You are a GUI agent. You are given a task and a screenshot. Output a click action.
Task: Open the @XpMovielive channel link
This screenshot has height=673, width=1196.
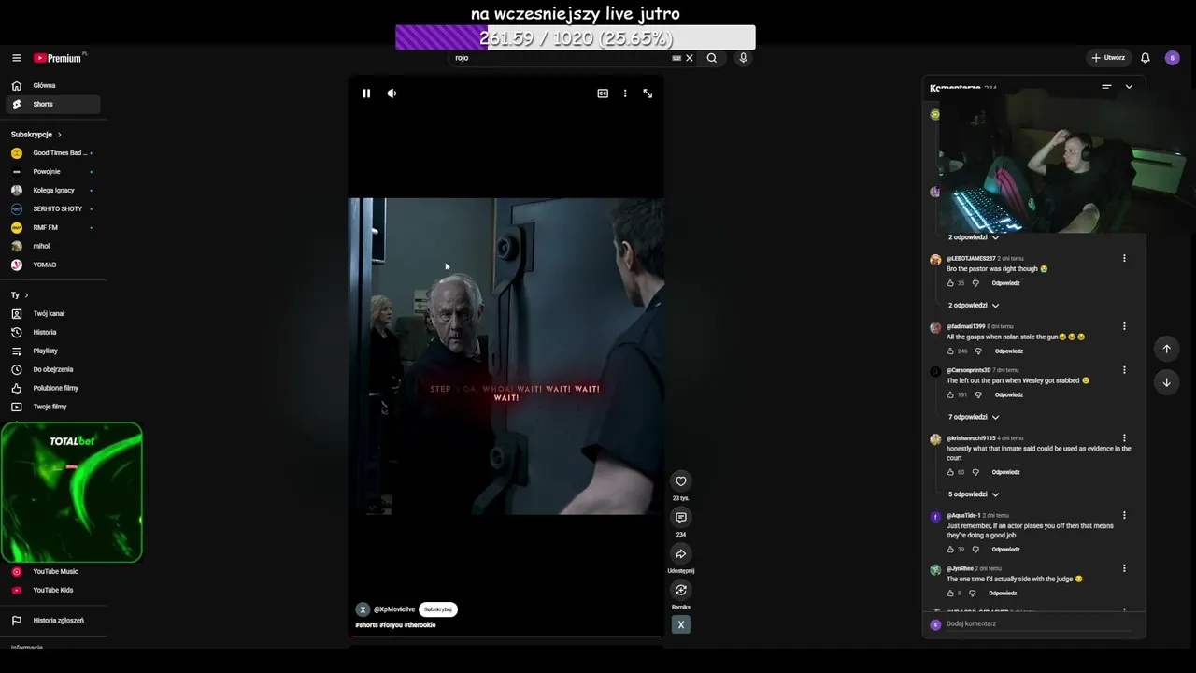[394, 609]
